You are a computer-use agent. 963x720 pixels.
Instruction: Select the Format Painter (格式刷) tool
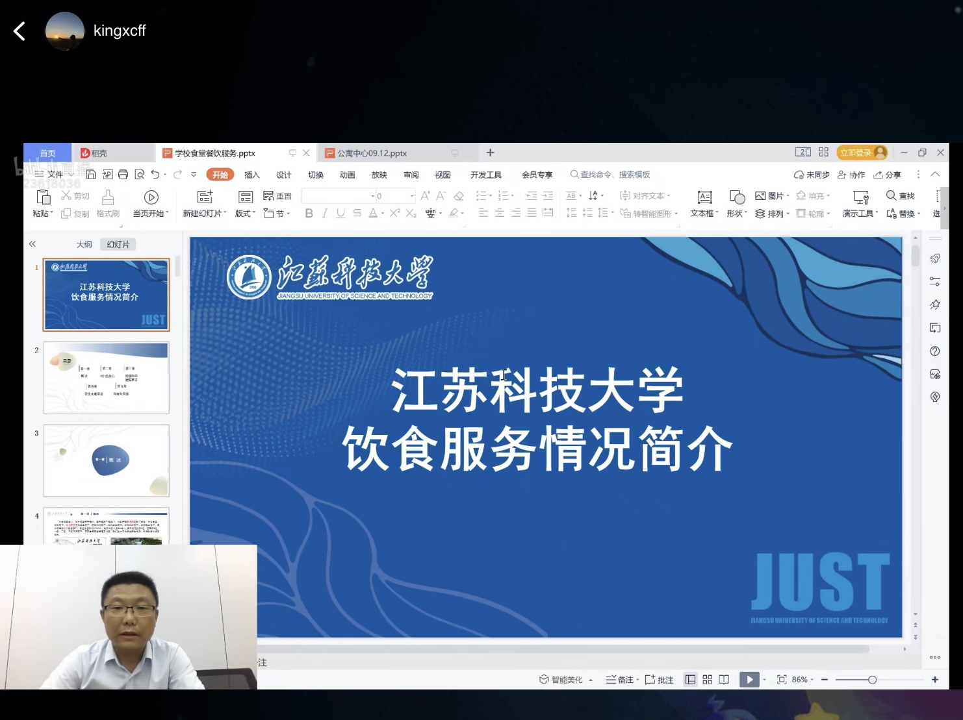pos(108,203)
